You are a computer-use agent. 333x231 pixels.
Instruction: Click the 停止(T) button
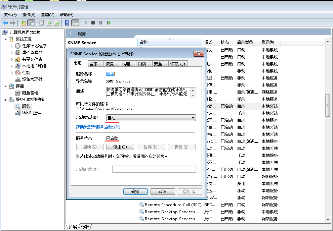click(x=120, y=147)
